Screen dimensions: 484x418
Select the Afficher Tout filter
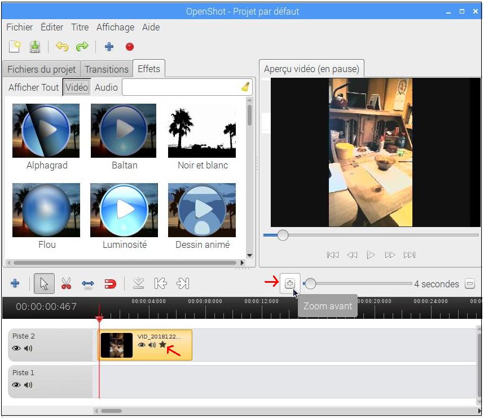click(x=33, y=87)
